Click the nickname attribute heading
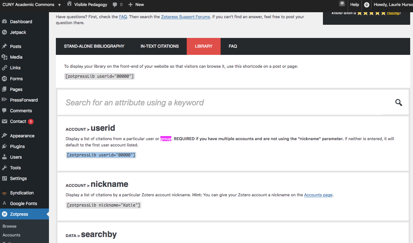The height and width of the screenshot is (243, 413). click(x=110, y=184)
